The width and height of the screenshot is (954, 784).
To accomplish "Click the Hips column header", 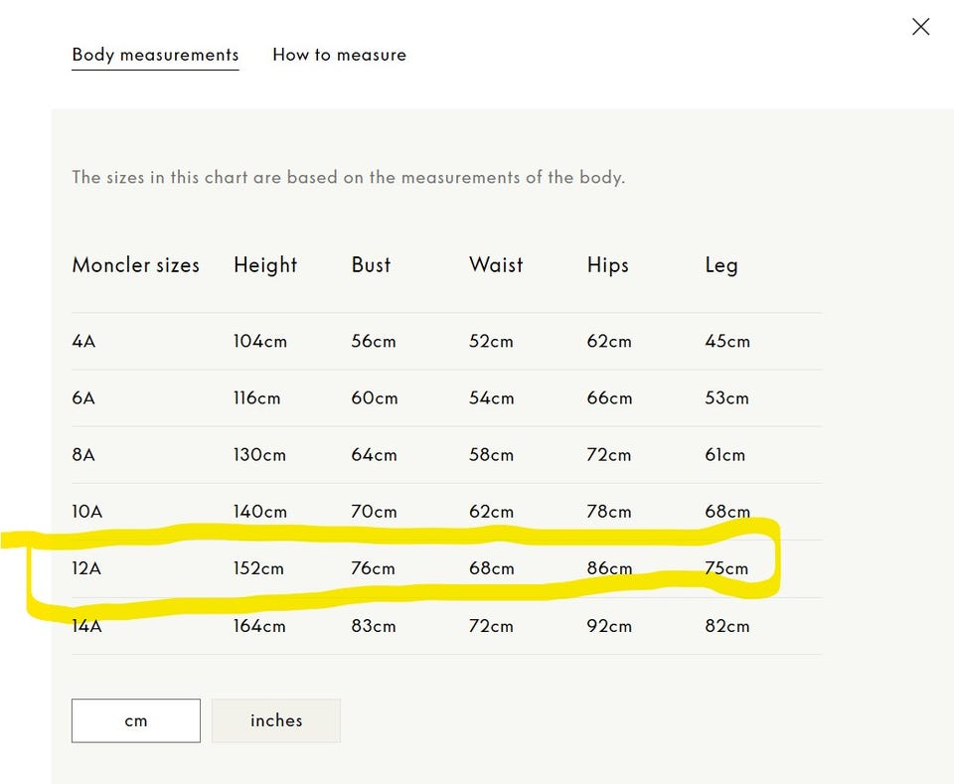I will tap(607, 265).
